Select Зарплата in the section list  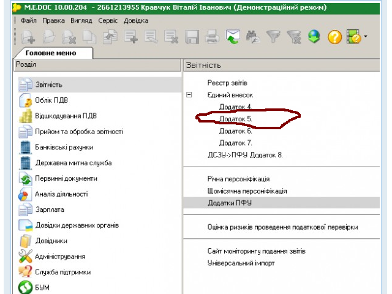pos(49,209)
